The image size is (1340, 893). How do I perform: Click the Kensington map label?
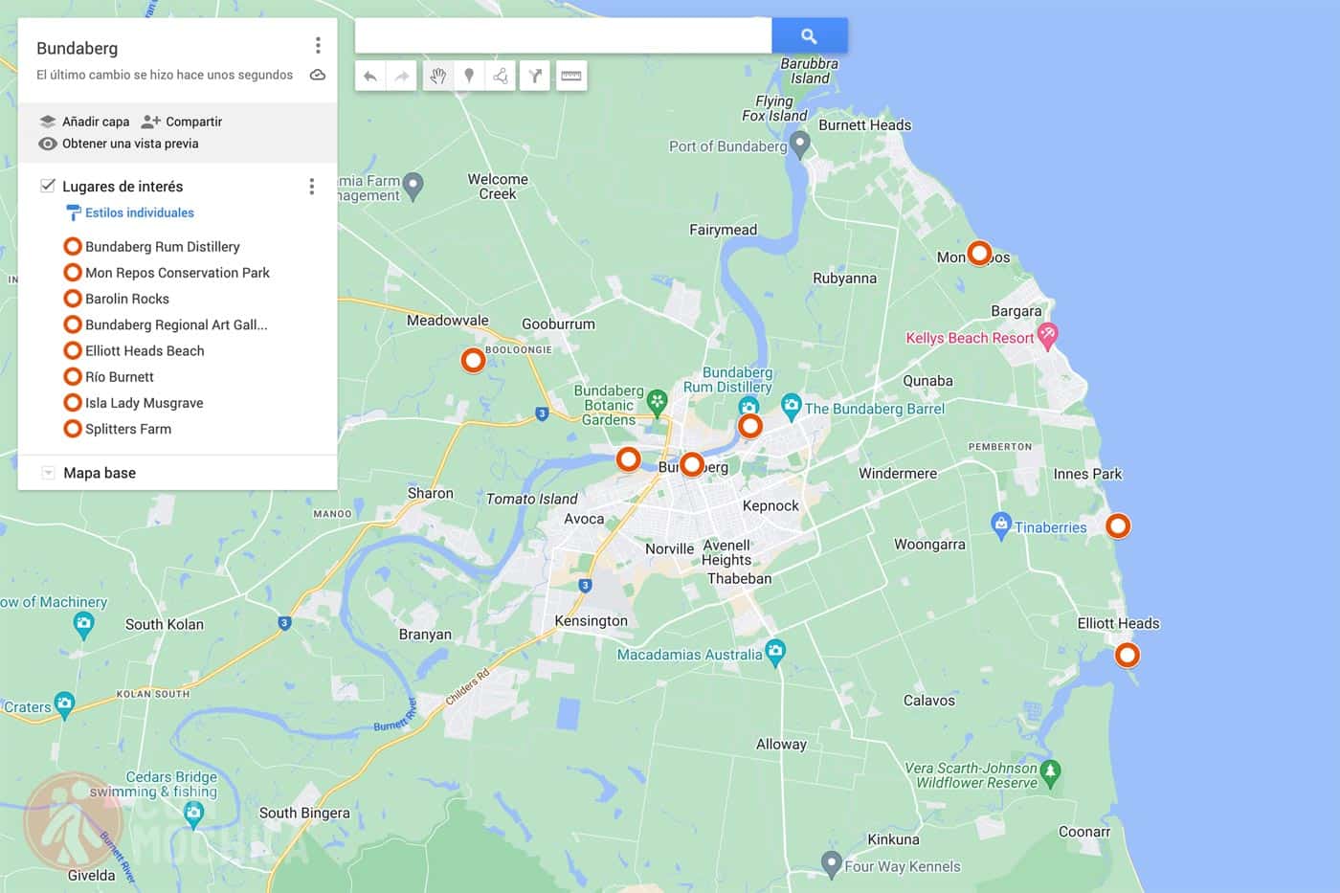[x=591, y=620]
